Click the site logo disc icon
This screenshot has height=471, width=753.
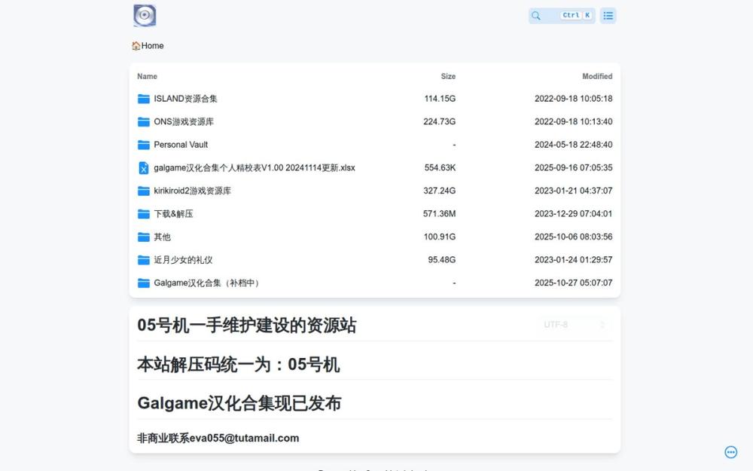(x=145, y=15)
